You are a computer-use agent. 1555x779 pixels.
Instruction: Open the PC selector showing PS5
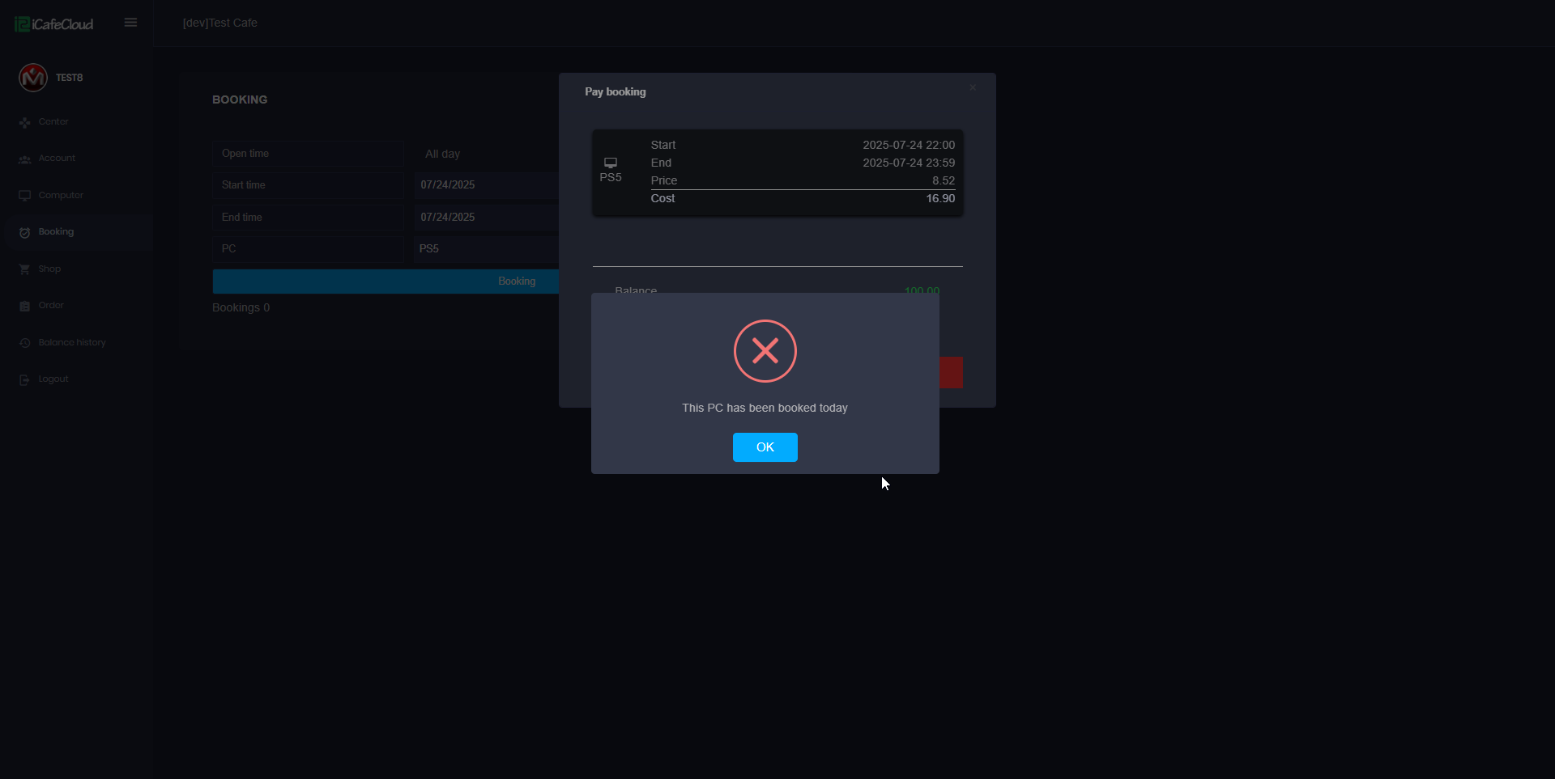pyautogui.click(x=486, y=249)
